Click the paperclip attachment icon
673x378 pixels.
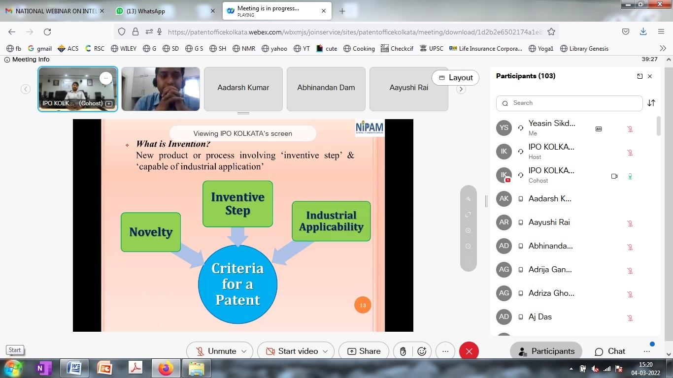pos(403,351)
